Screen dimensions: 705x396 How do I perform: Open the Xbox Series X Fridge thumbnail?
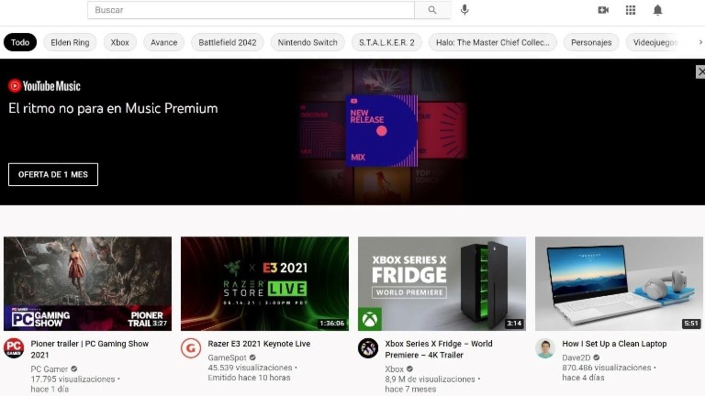pos(442,284)
